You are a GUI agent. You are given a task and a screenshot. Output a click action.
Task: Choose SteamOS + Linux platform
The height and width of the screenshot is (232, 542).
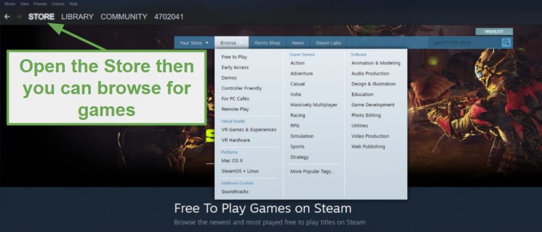[240, 171]
